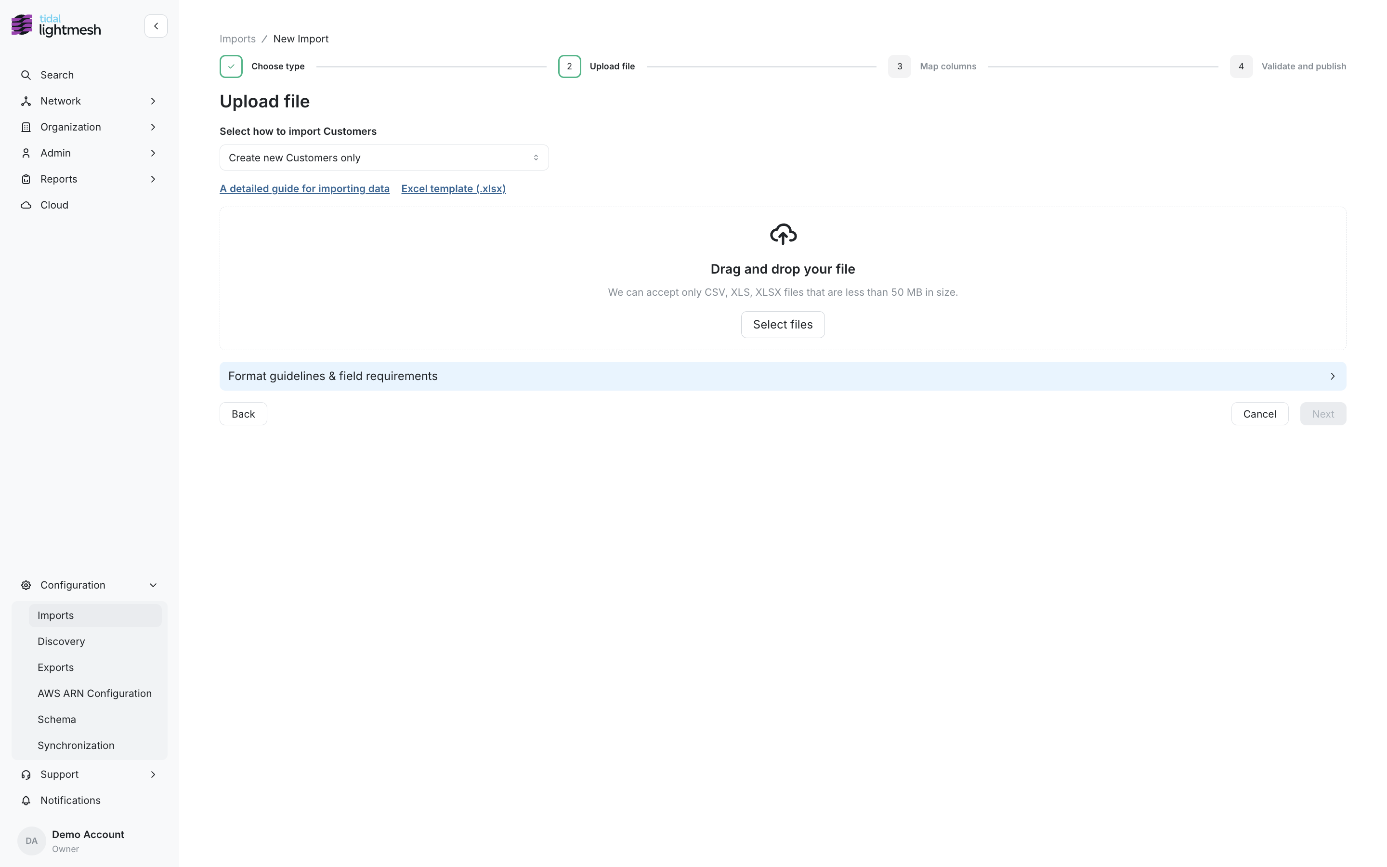
Task: Click step 2 Upload file indicator
Action: pyautogui.click(x=570, y=66)
